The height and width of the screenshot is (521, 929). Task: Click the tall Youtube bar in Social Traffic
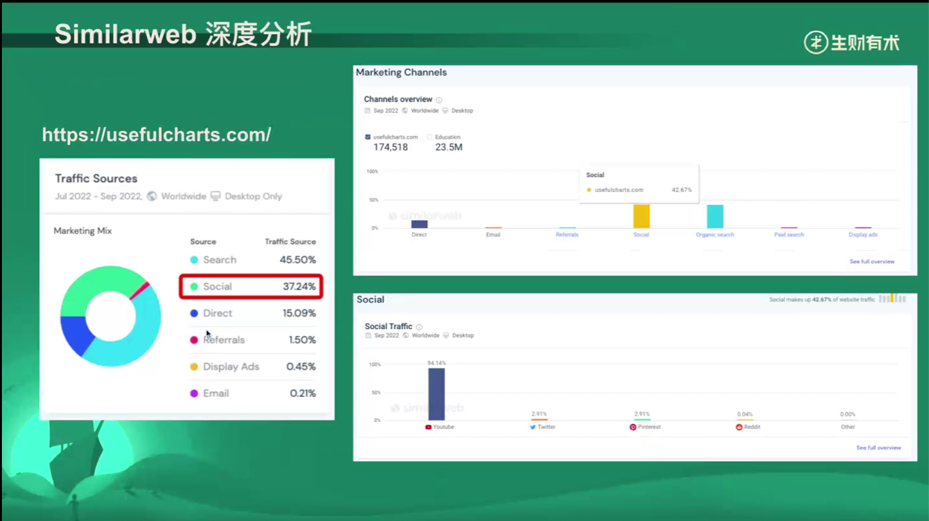(x=436, y=394)
